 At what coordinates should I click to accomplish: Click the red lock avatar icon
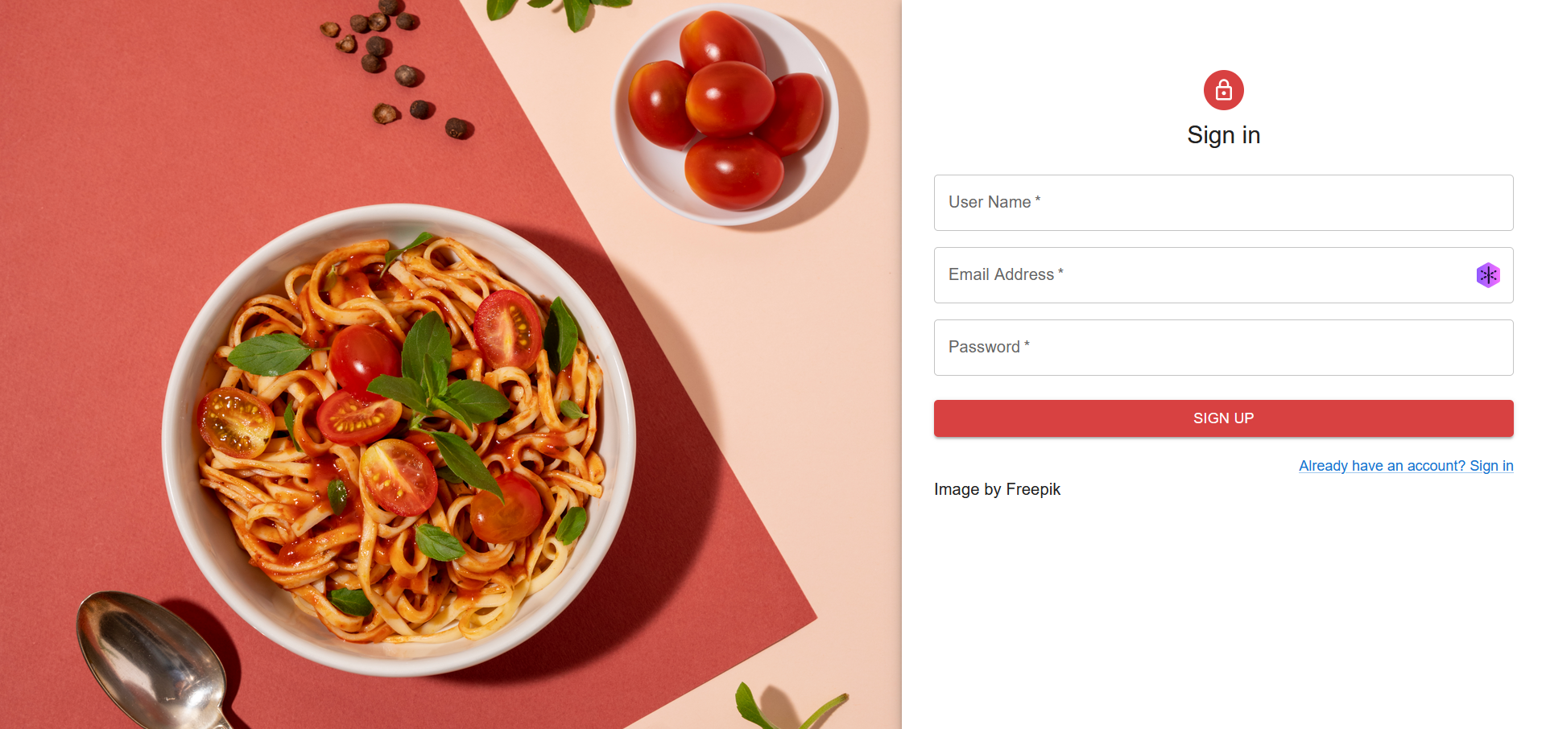tap(1223, 90)
